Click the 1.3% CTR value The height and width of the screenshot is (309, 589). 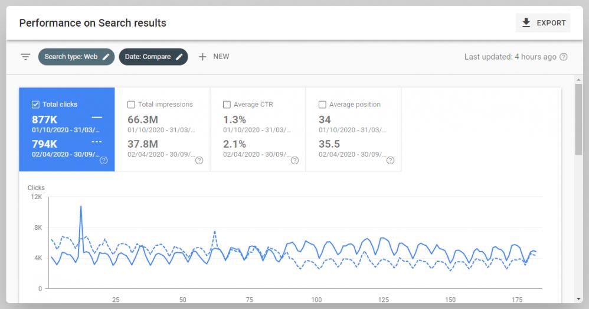[234, 119]
